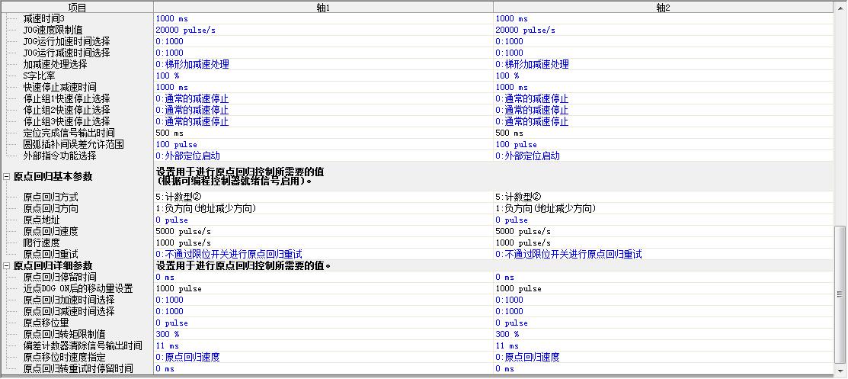Image resolution: width=848 pixels, height=379 pixels.
Task: Edit axis 1 原点回归转矩限制值 field
Action: pos(168,334)
